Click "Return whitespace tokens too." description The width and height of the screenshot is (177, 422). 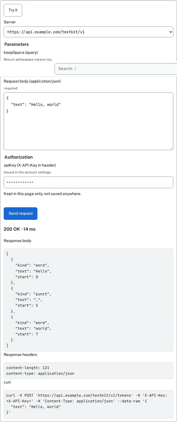28,60
